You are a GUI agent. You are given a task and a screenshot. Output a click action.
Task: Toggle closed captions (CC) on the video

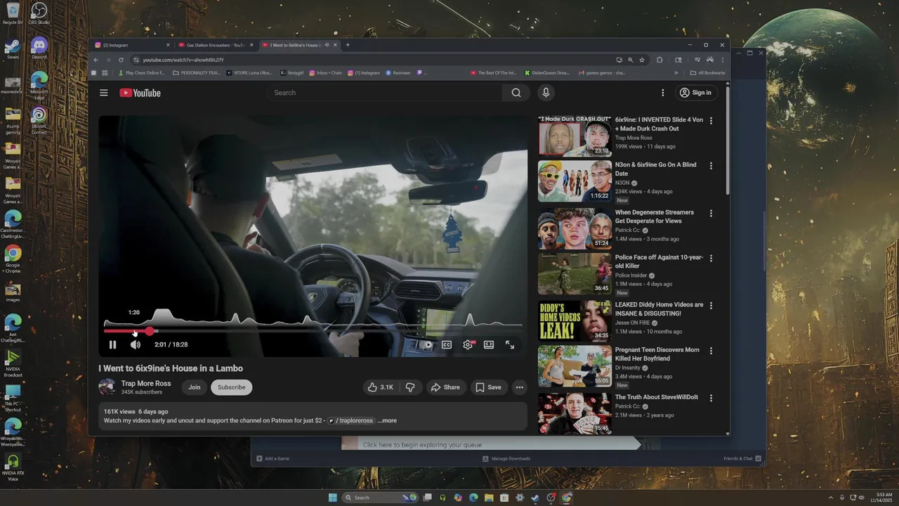(x=447, y=344)
